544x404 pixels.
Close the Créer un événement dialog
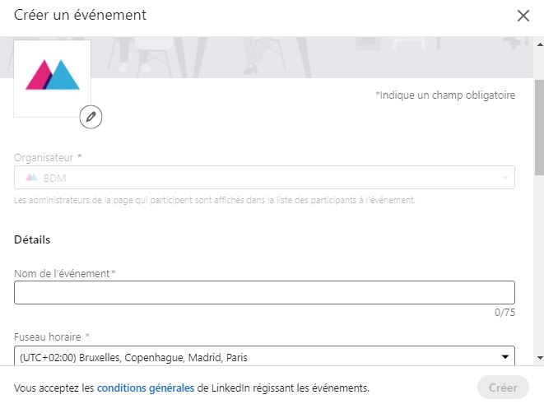523,16
